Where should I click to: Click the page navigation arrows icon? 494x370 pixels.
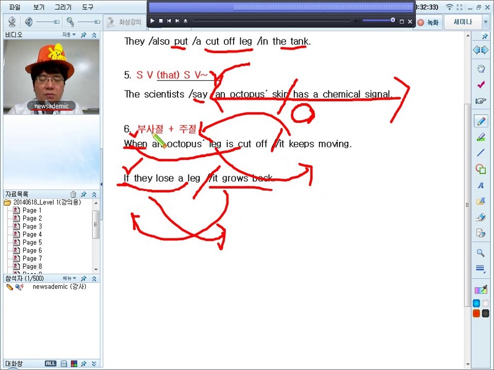[x=481, y=50]
